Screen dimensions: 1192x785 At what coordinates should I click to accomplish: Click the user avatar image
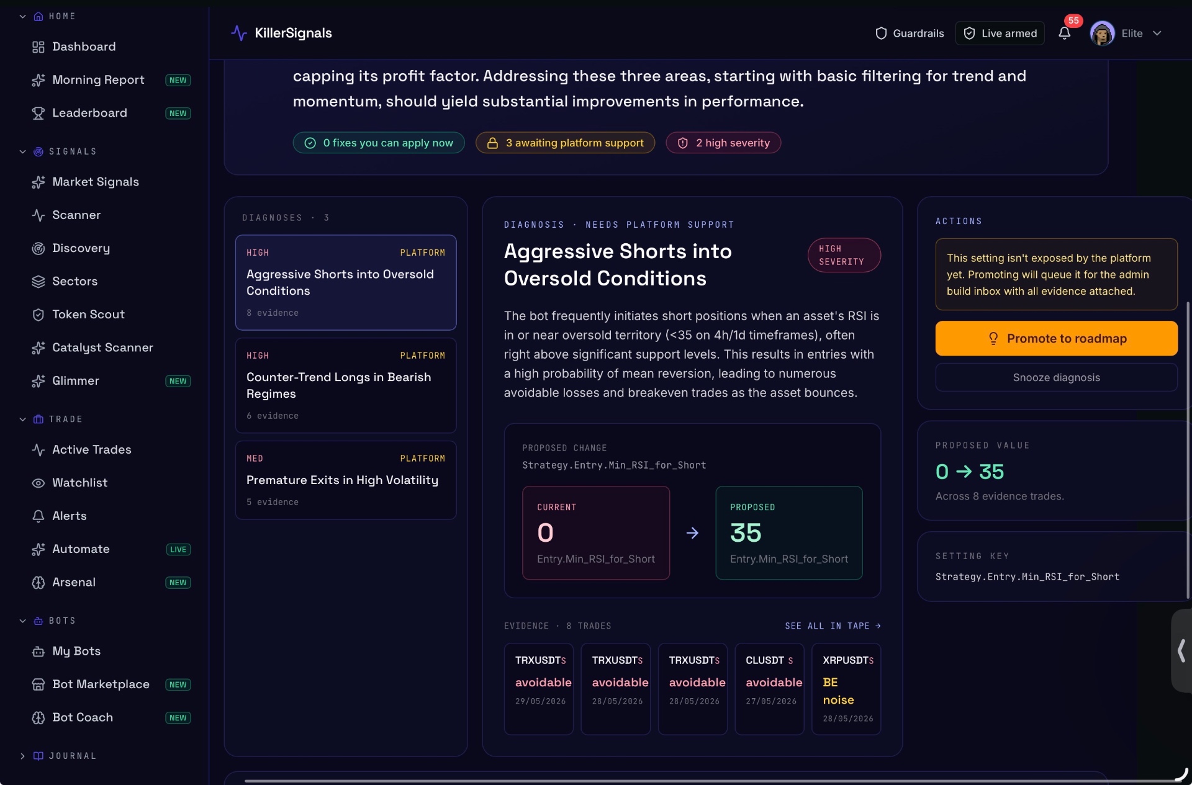(1102, 34)
